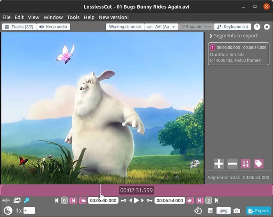
Task: Click the rotation preview icon
Action: tap(198, 211)
